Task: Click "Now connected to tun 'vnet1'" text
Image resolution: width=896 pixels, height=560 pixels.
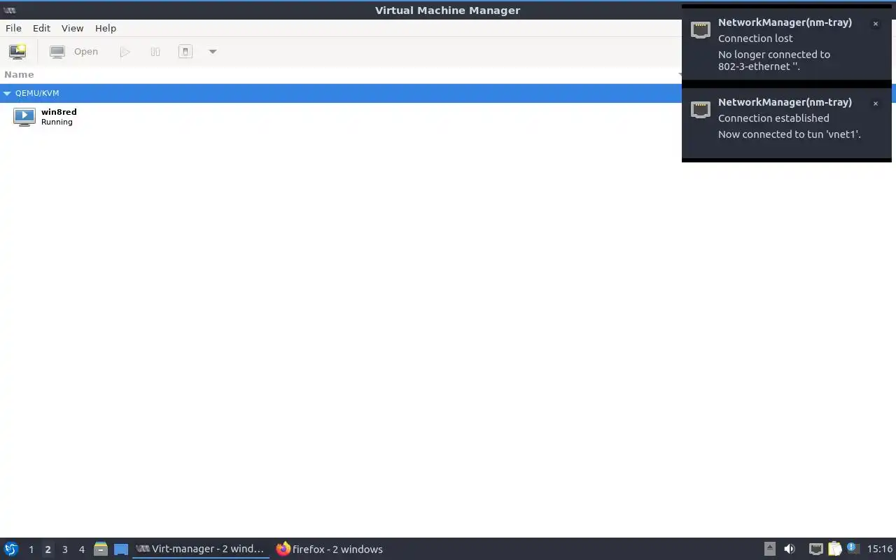Action: (790, 134)
